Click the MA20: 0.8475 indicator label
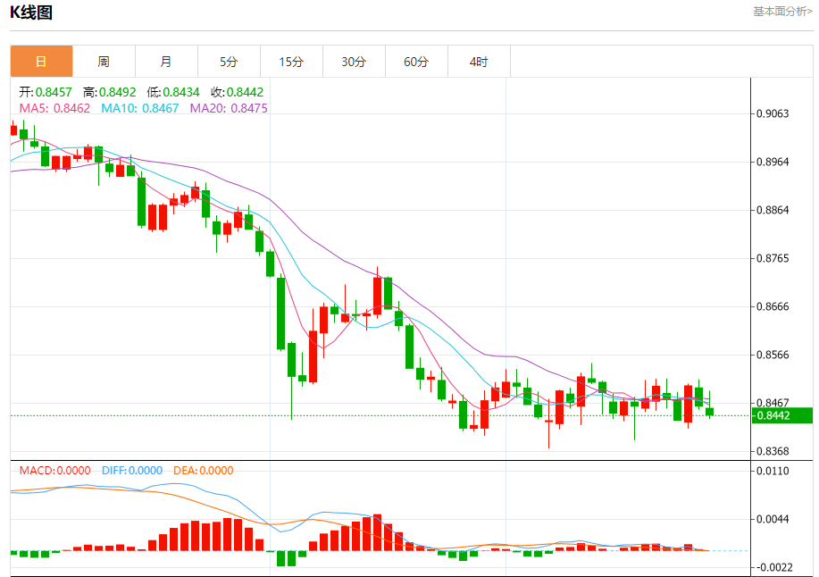Viewport: 819px width, 577px height. (x=229, y=108)
